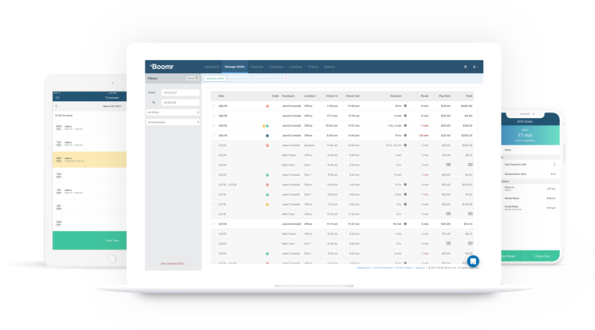Check the second shift row checkbox

(214, 115)
